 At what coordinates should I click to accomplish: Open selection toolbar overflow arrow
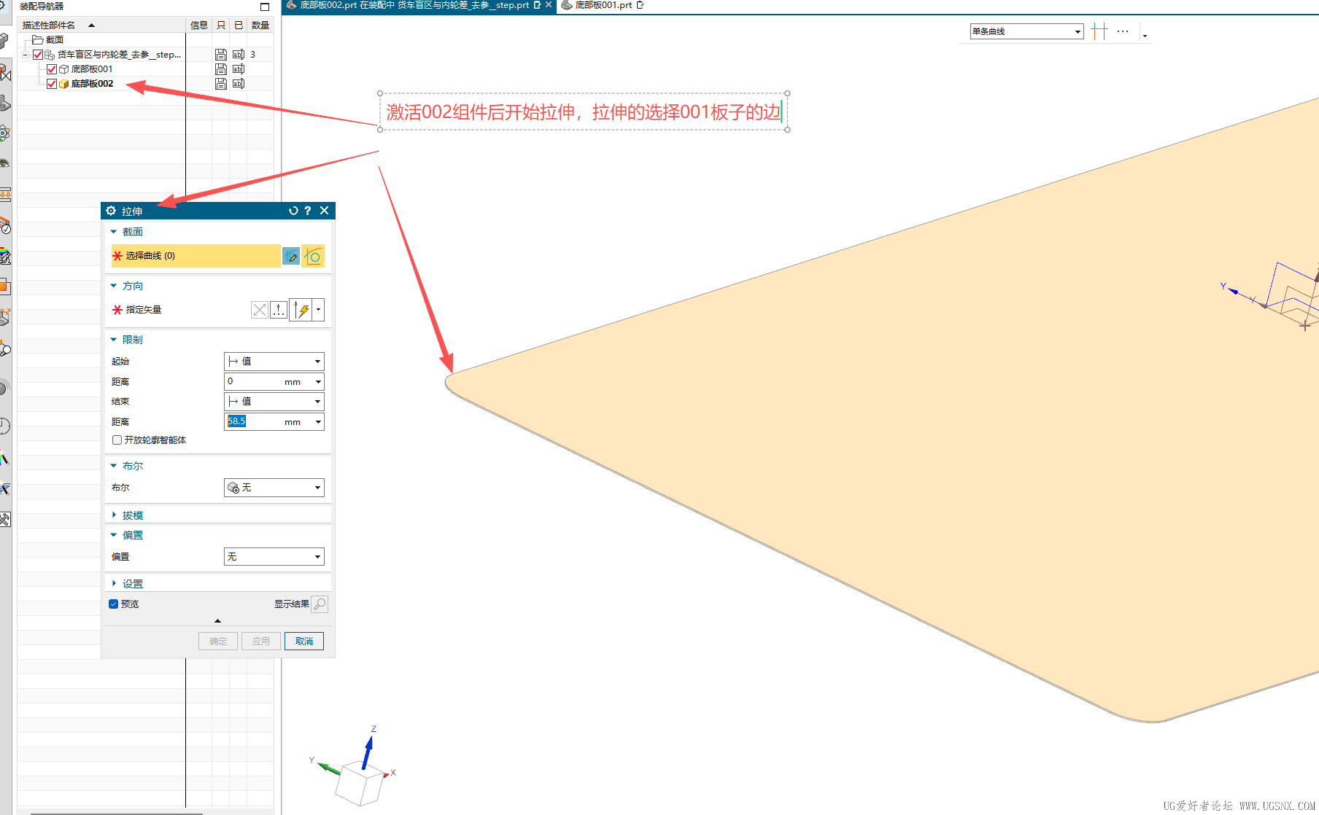tap(1145, 35)
